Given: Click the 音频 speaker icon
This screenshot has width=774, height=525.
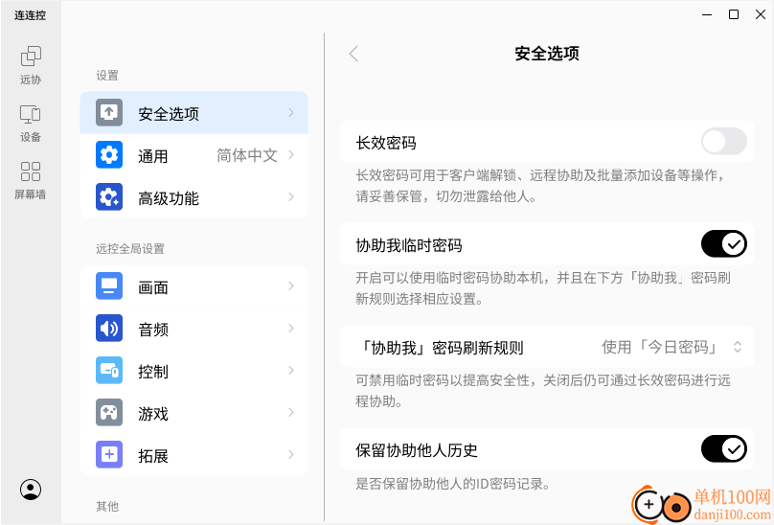Looking at the screenshot, I should click(109, 328).
